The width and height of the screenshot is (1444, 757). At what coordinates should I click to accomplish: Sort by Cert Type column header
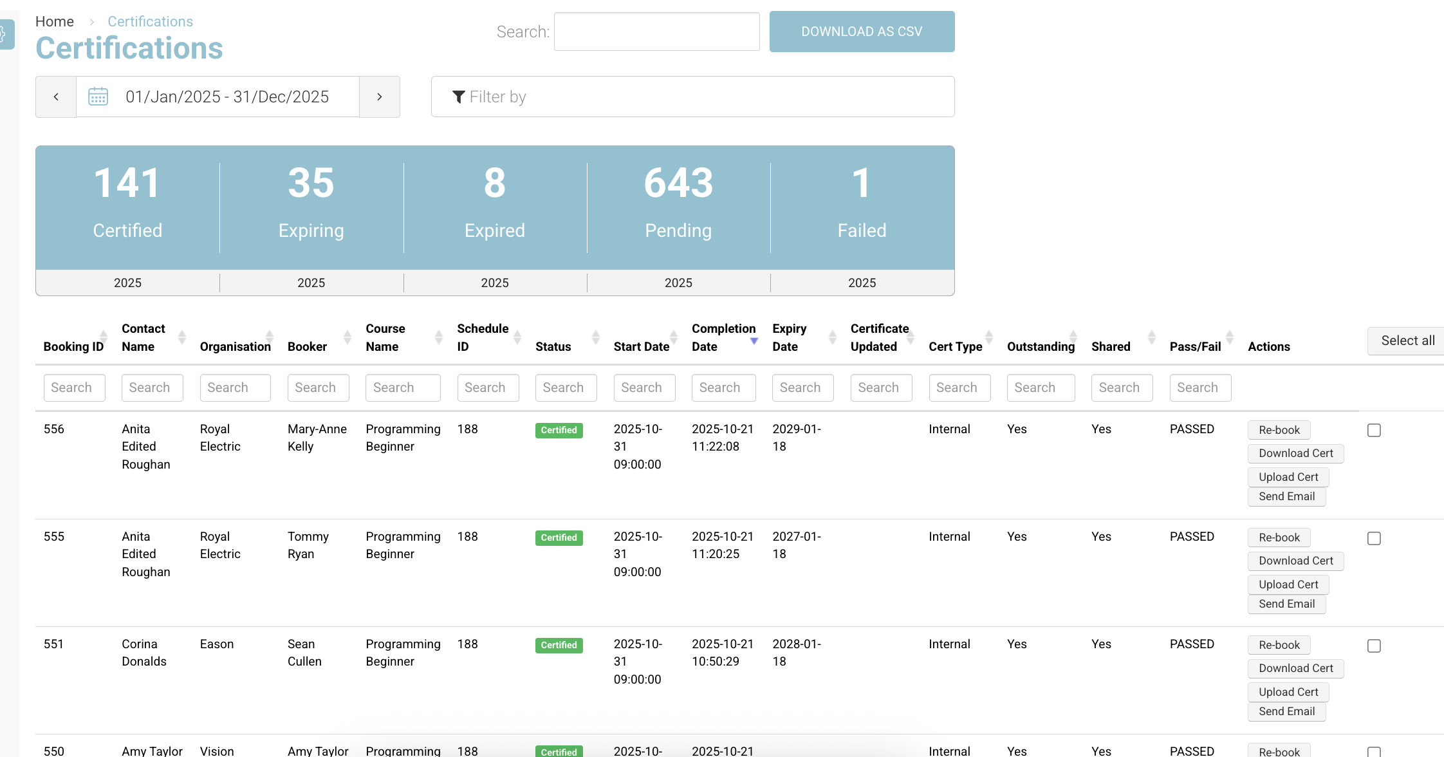point(955,346)
